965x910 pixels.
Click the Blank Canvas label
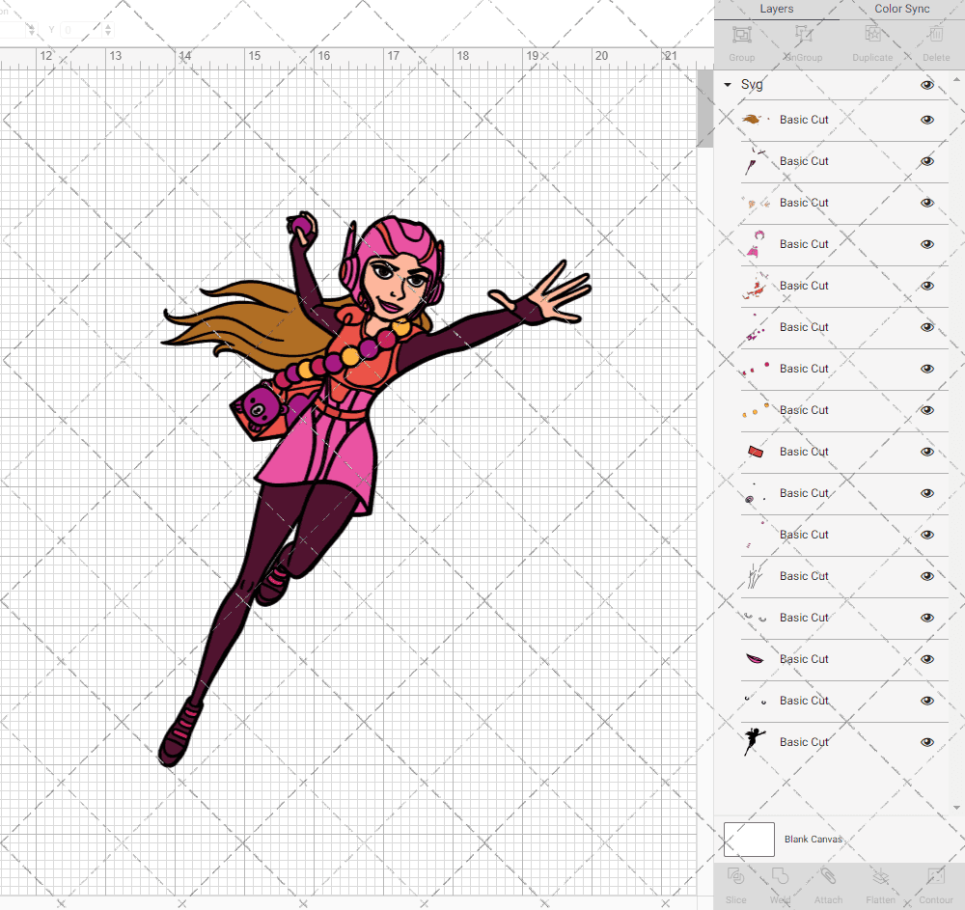(x=813, y=840)
